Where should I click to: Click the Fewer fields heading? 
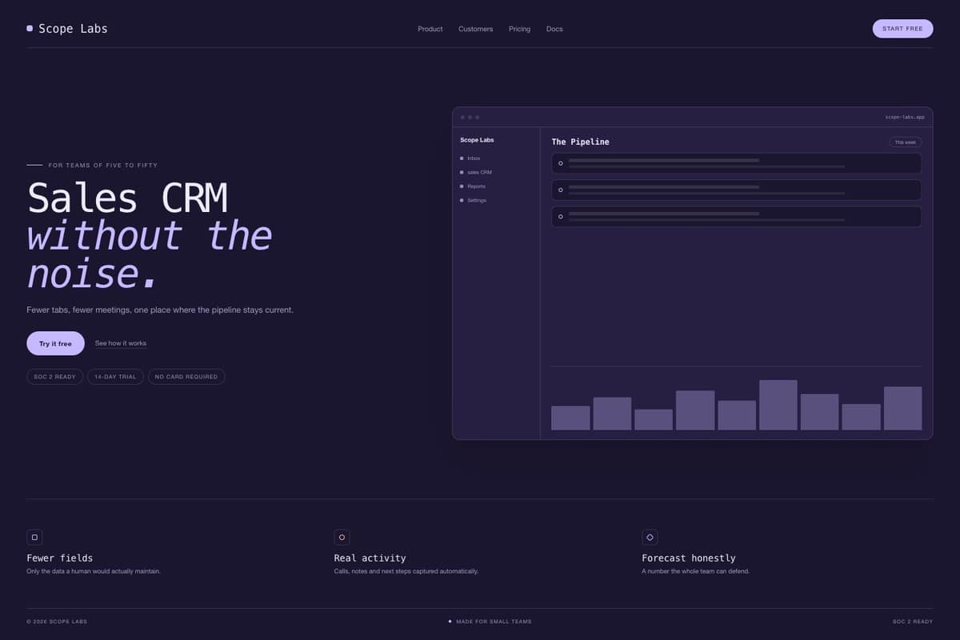point(60,558)
